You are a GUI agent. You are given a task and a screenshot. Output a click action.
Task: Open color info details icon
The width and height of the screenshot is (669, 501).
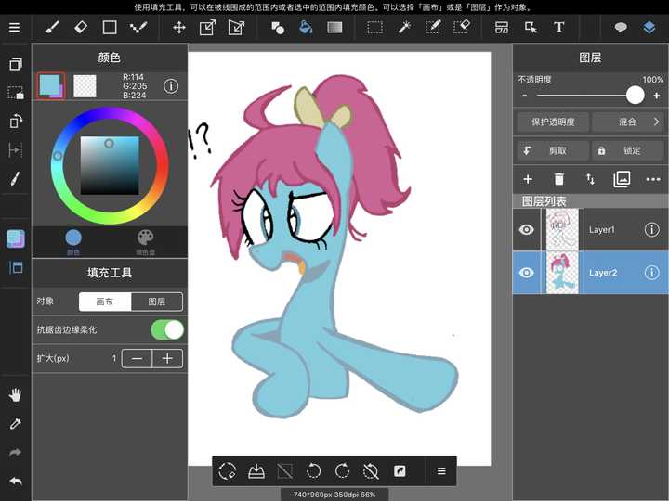[x=171, y=86]
